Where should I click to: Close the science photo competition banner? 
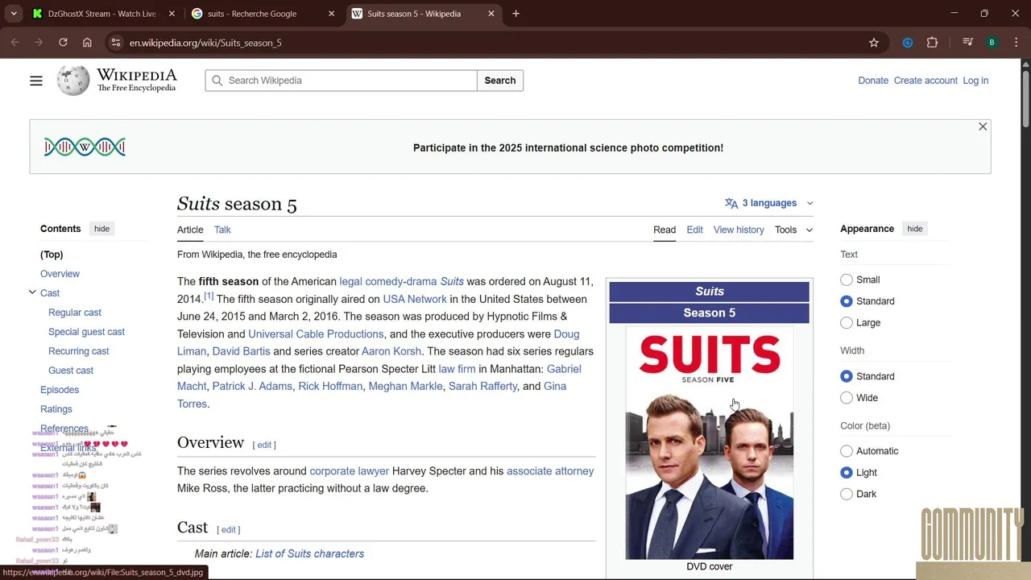[983, 126]
